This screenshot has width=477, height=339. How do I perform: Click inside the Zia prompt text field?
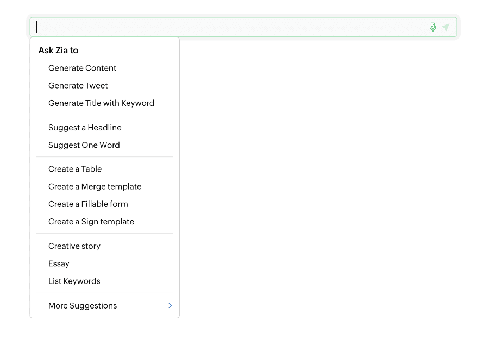click(x=228, y=27)
